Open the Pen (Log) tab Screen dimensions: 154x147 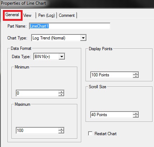point(47,15)
